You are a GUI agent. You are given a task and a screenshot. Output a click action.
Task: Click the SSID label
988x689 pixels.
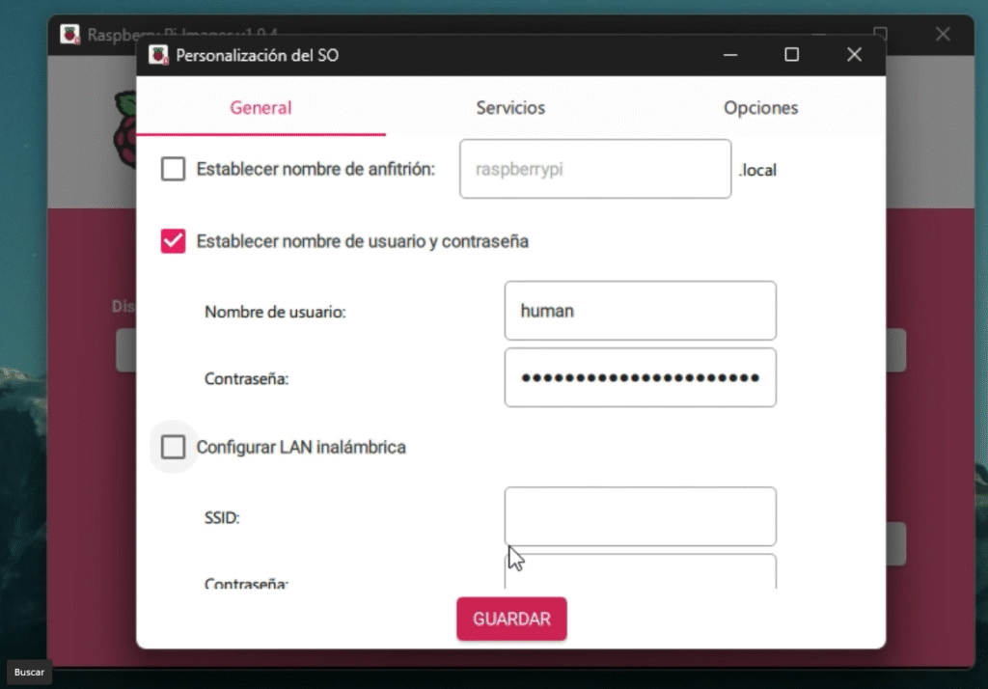222,517
